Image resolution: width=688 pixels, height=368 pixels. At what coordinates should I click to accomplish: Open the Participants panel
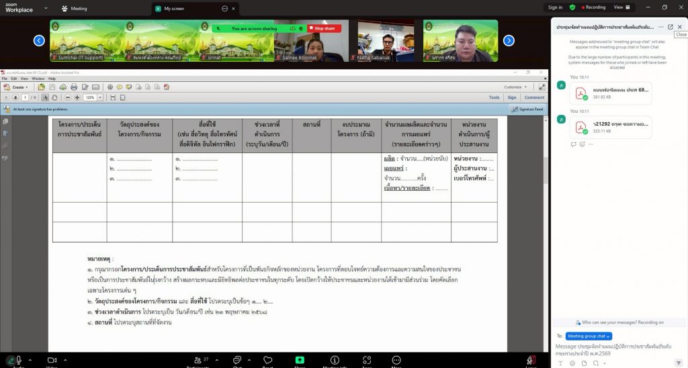tap(199, 361)
